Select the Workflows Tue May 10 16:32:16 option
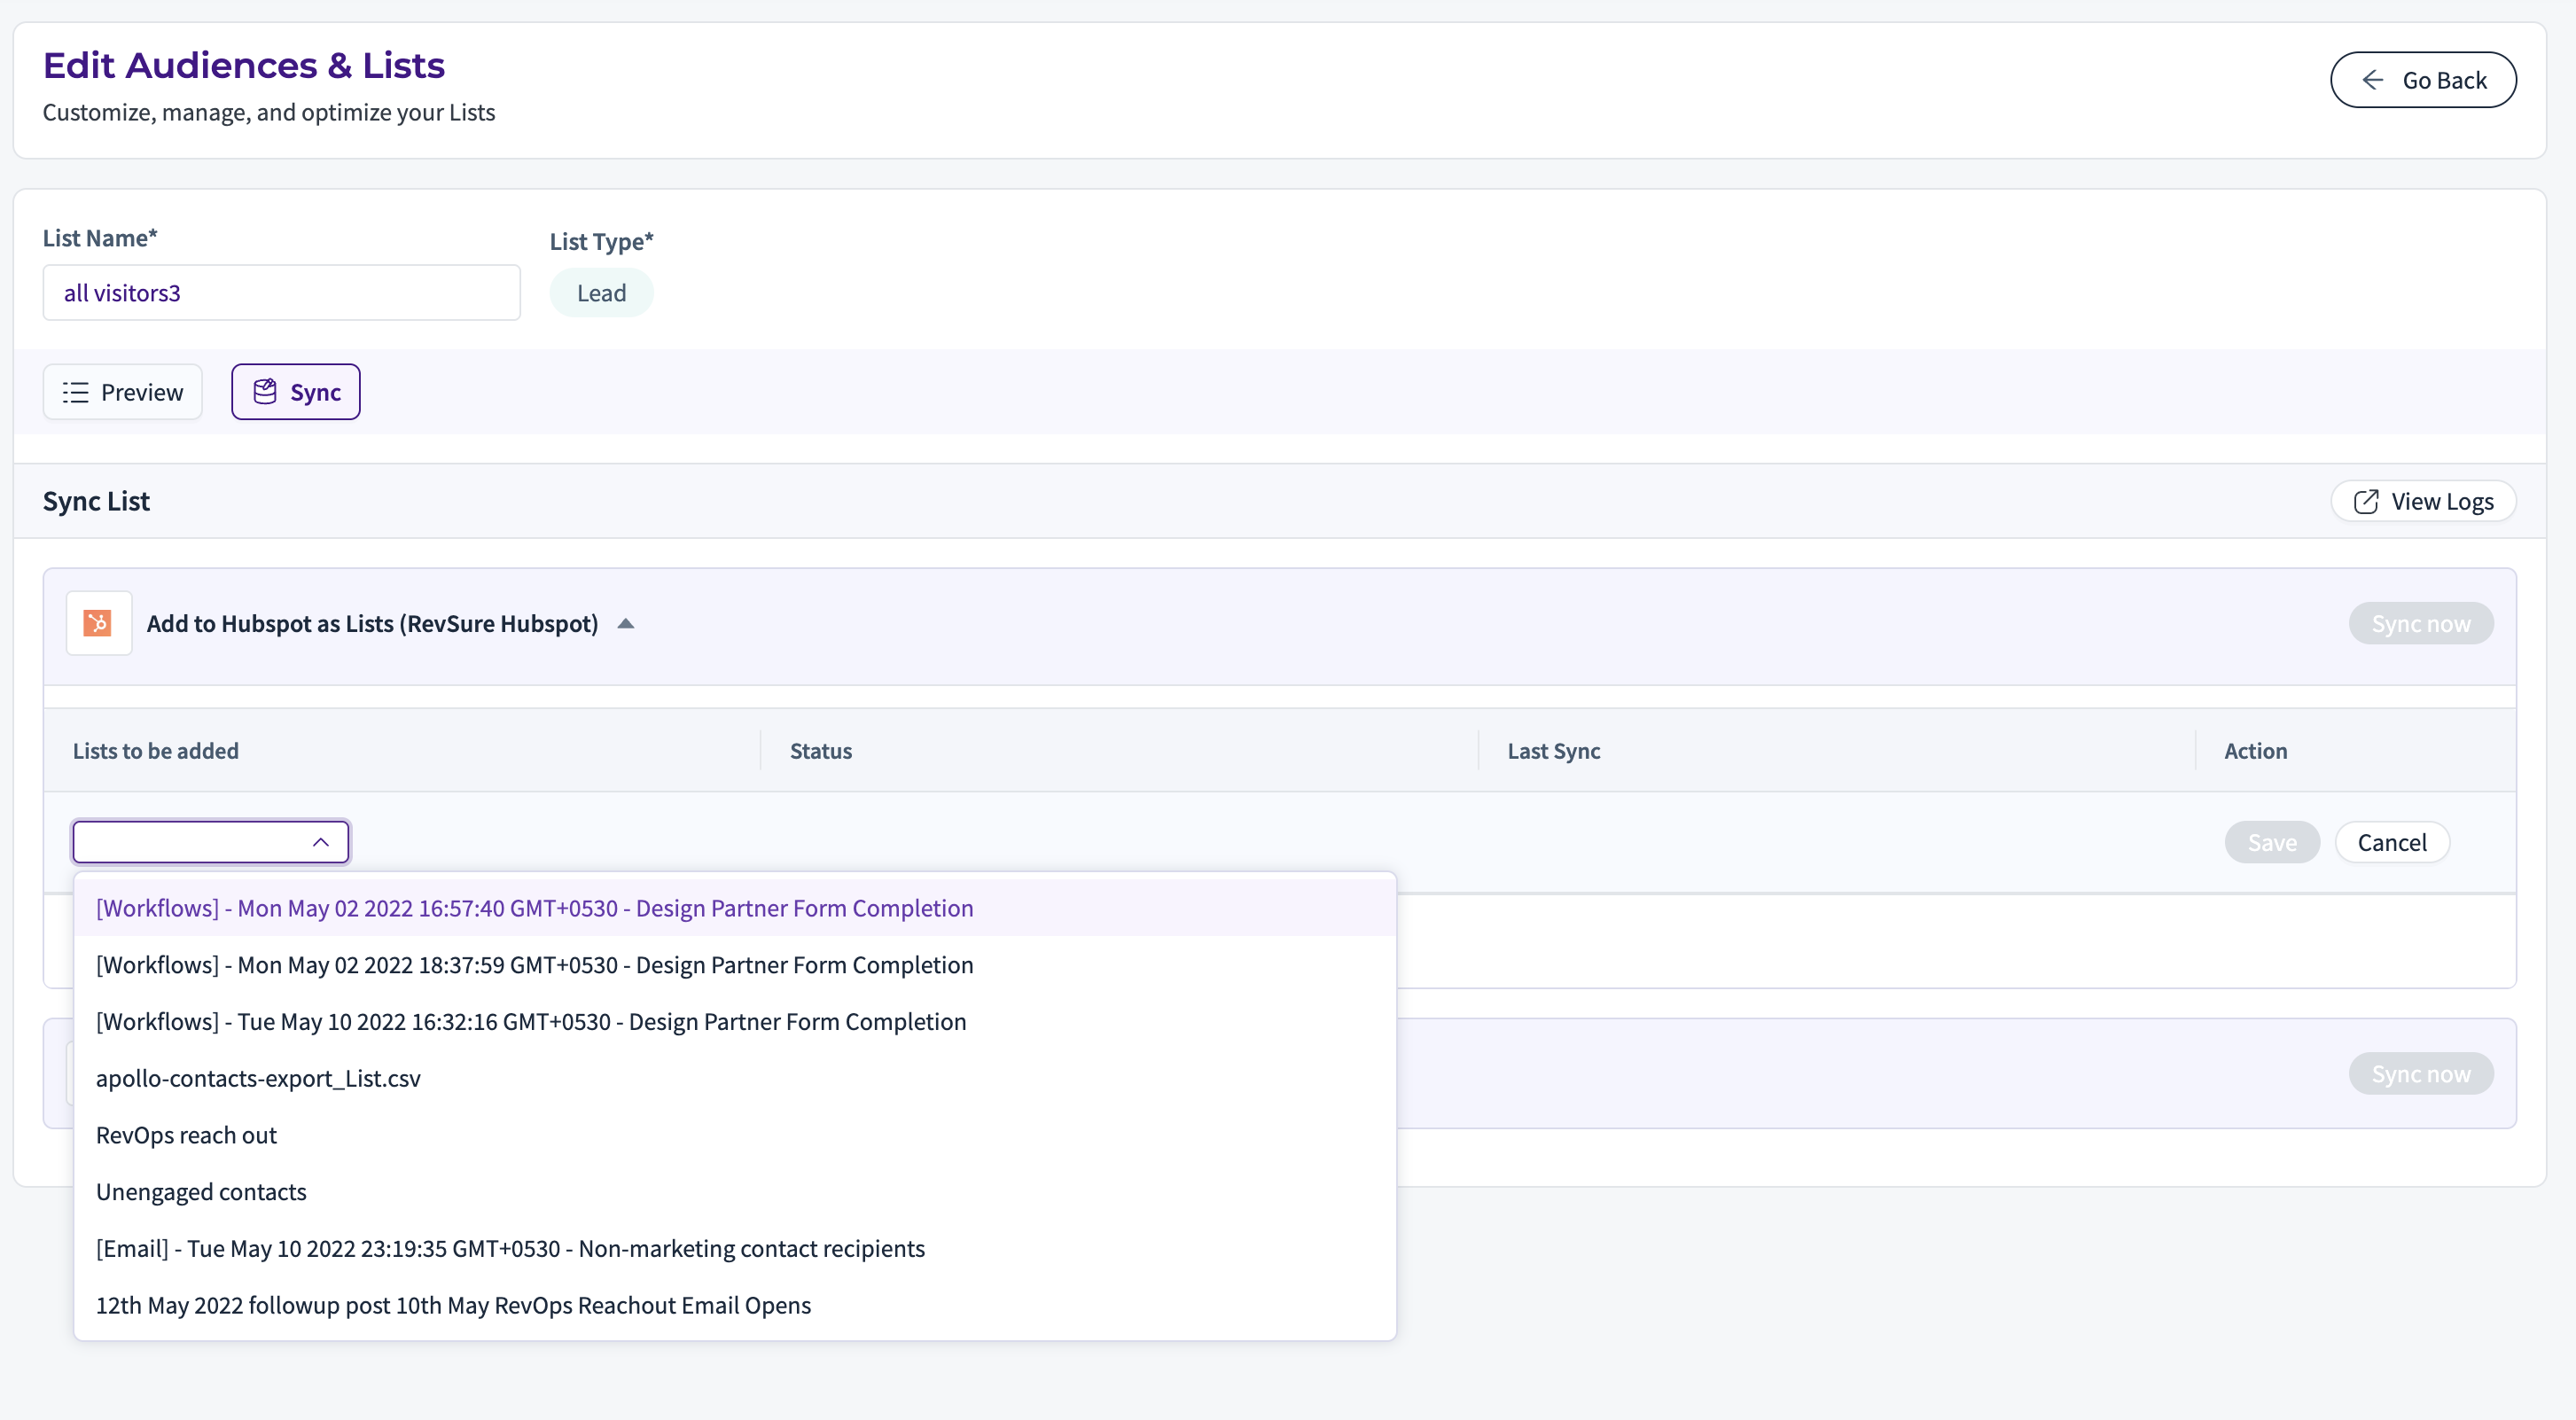The height and width of the screenshot is (1420, 2576). [x=735, y=1021]
